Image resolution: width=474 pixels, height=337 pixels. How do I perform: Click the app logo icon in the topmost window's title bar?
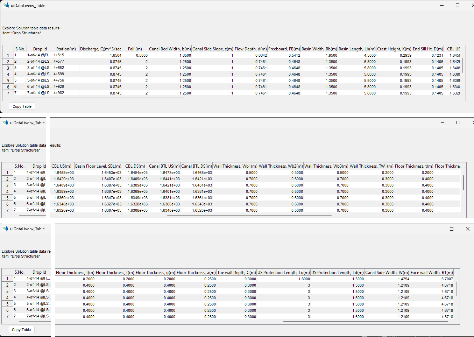(6, 5)
